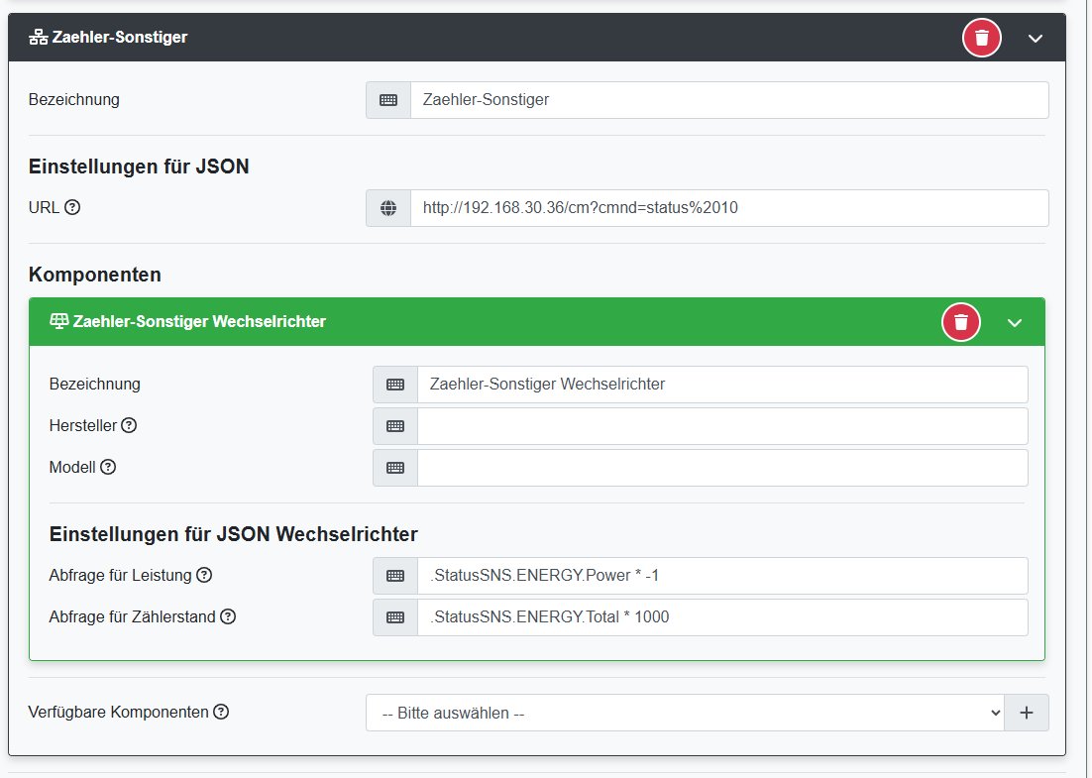Focus the Wechselrichter Bezeichnung field
1092x778 pixels.
(721, 385)
